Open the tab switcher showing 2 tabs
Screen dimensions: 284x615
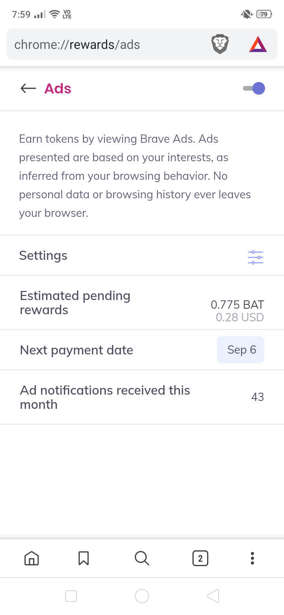[x=200, y=558]
